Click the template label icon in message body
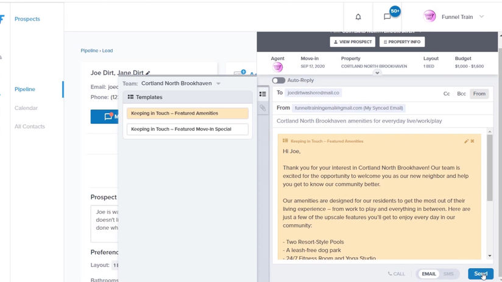Image resolution: width=502 pixels, height=282 pixels. (285, 140)
